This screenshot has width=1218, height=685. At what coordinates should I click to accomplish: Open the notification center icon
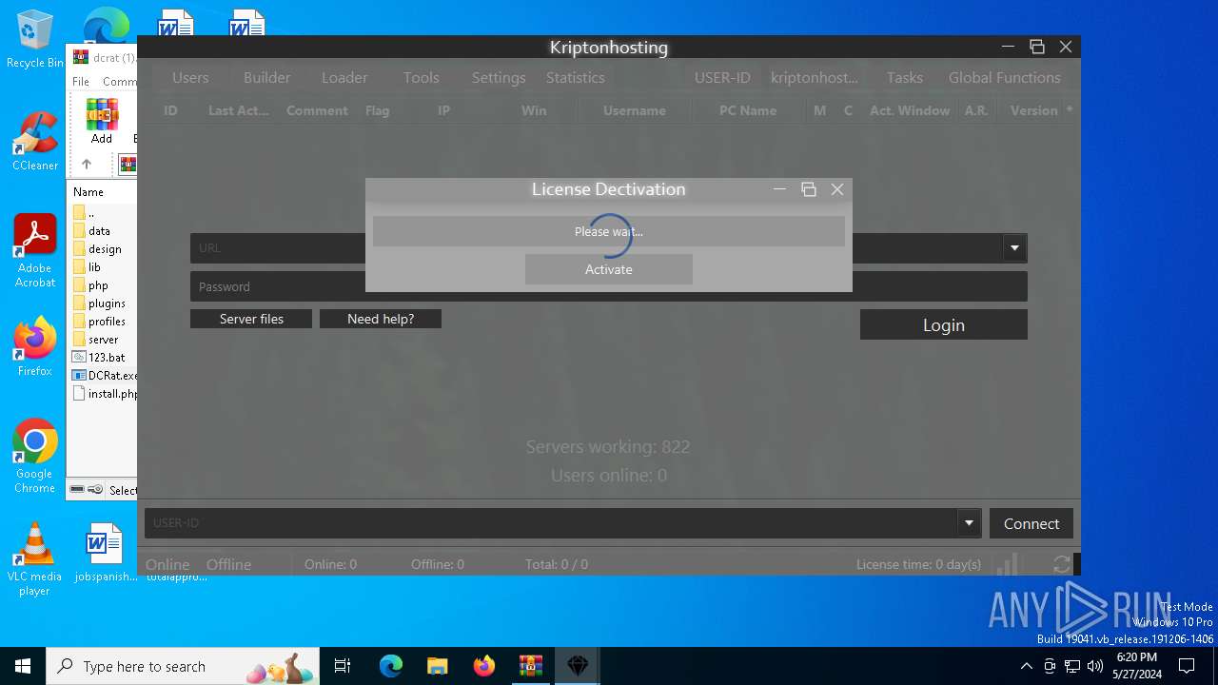point(1187,666)
